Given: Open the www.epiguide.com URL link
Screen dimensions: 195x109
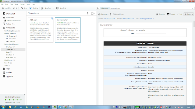Looking at the screenshot, I should pyautogui.click(x=146, y=19).
